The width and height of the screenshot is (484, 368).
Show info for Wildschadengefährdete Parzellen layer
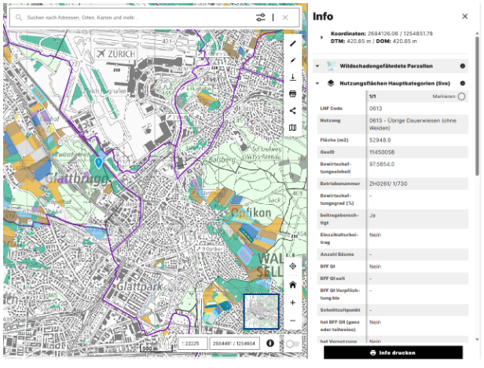click(462, 66)
